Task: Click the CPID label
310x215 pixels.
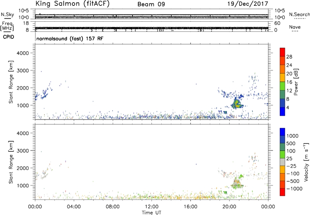Action: 9,37
